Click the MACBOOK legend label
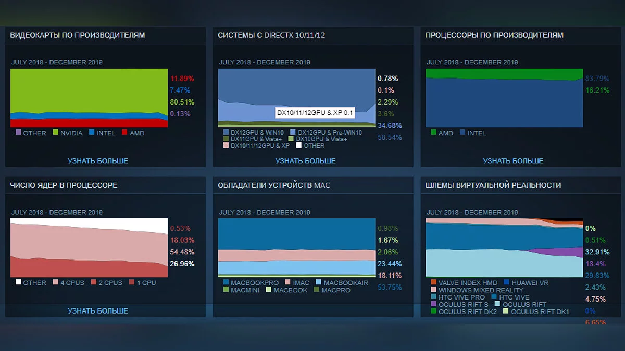This screenshot has width=625, height=351. click(291, 290)
